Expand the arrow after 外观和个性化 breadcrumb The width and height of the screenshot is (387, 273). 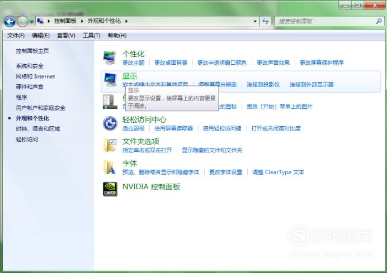126,21
